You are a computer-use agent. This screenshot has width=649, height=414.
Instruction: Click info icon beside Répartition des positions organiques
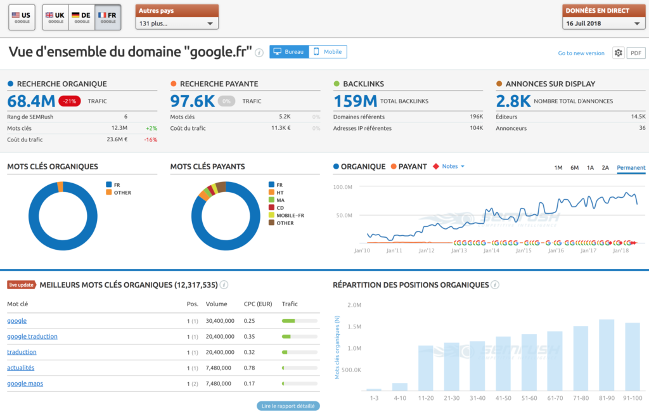click(495, 285)
